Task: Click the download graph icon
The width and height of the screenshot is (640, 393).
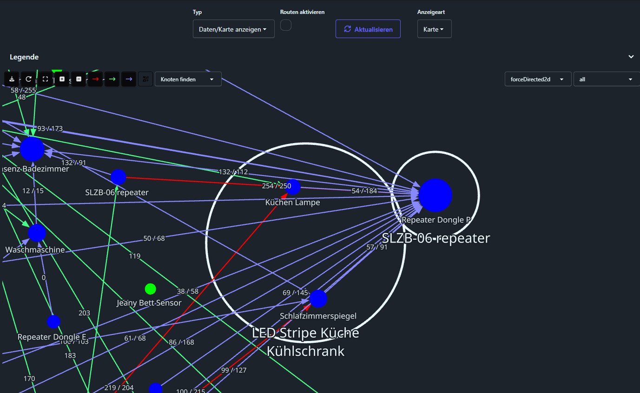Action: [x=12, y=79]
